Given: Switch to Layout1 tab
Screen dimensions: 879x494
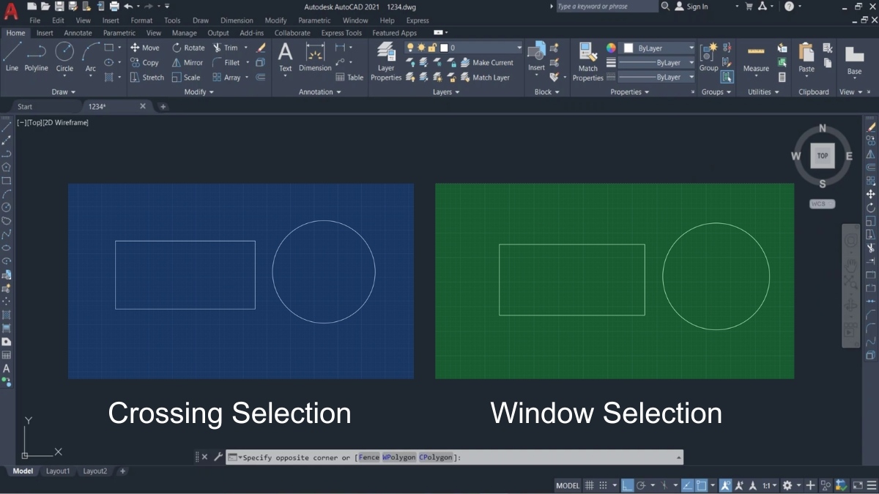Looking at the screenshot, I should [x=58, y=471].
